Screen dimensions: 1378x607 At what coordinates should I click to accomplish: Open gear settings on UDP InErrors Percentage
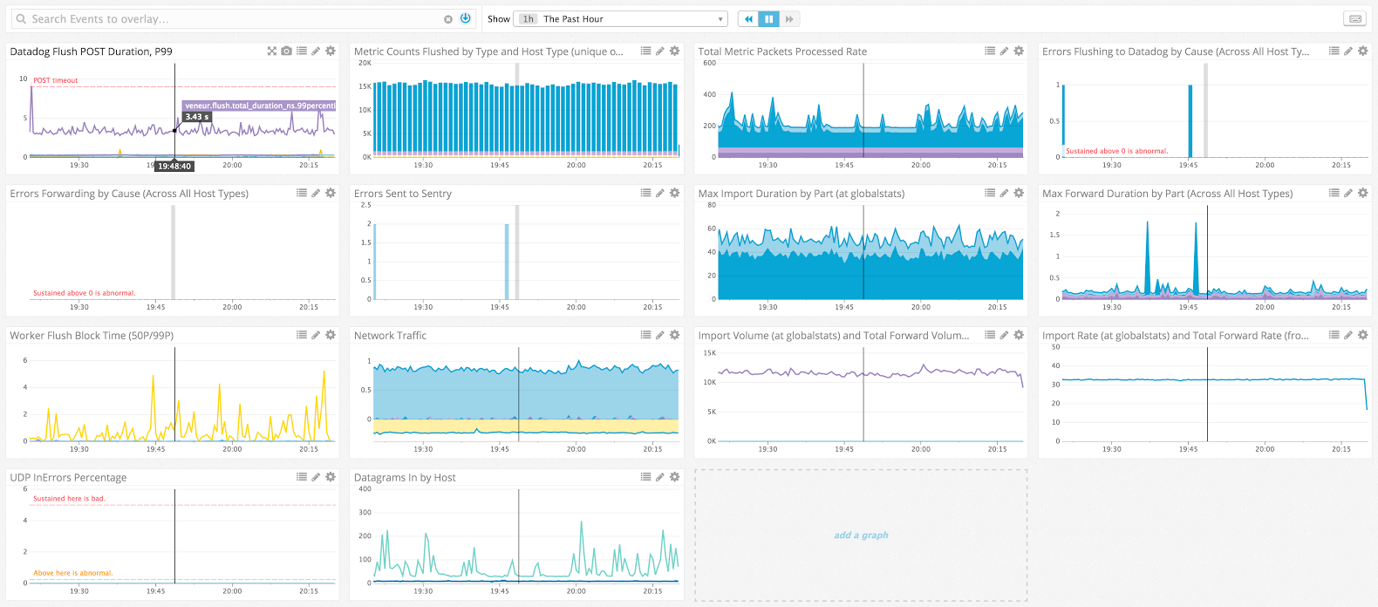[331, 477]
